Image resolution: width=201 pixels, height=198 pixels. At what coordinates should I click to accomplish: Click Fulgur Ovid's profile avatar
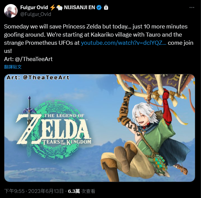(11, 11)
